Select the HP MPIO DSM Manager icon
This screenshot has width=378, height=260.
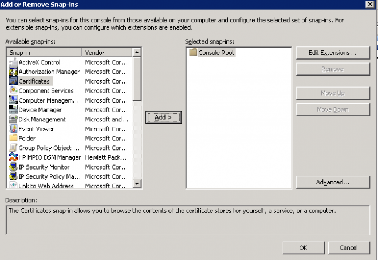click(13, 157)
